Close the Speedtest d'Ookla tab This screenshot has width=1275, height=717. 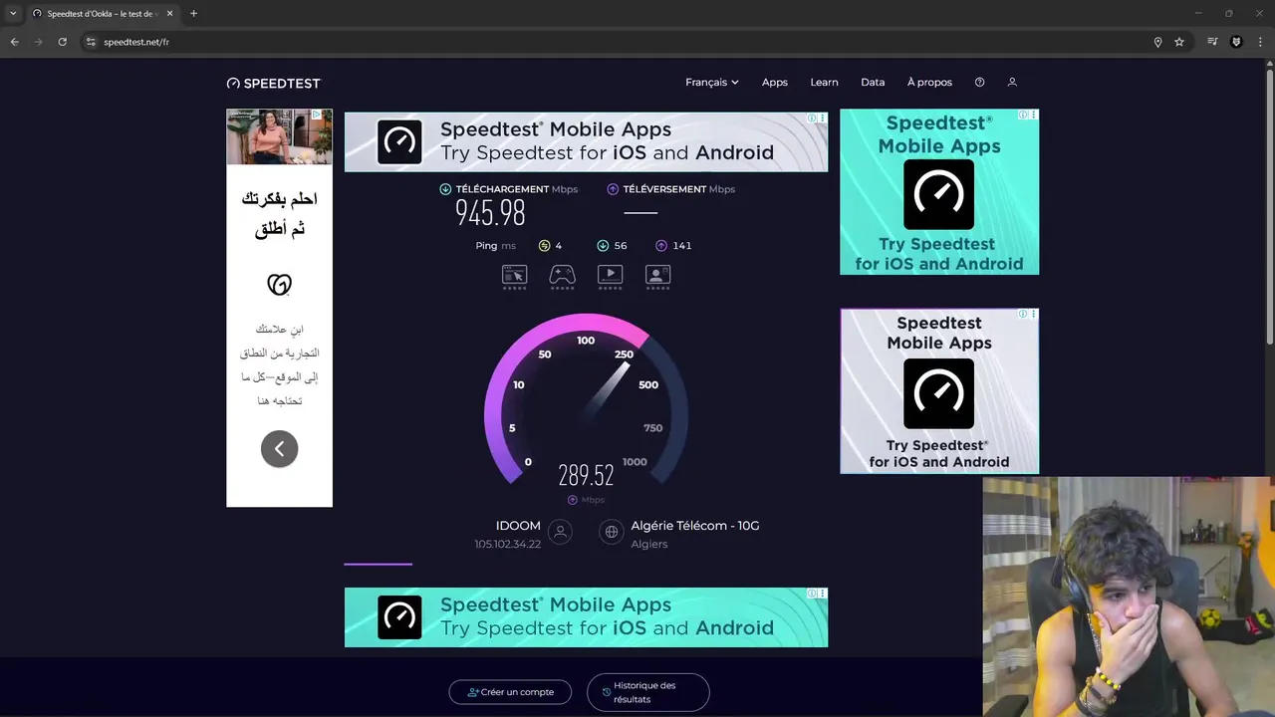(169, 14)
